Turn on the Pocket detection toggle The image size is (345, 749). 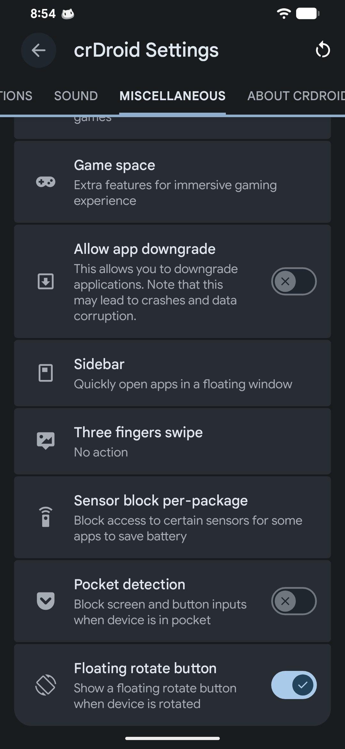tap(294, 601)
